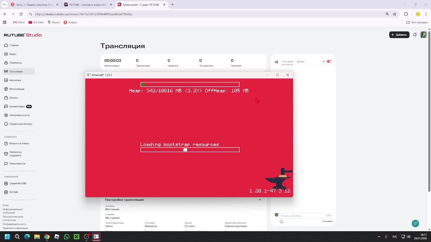Reload the page in the browser
The height and width of the screenshot is (242, 431).
(x=21, y=14)
